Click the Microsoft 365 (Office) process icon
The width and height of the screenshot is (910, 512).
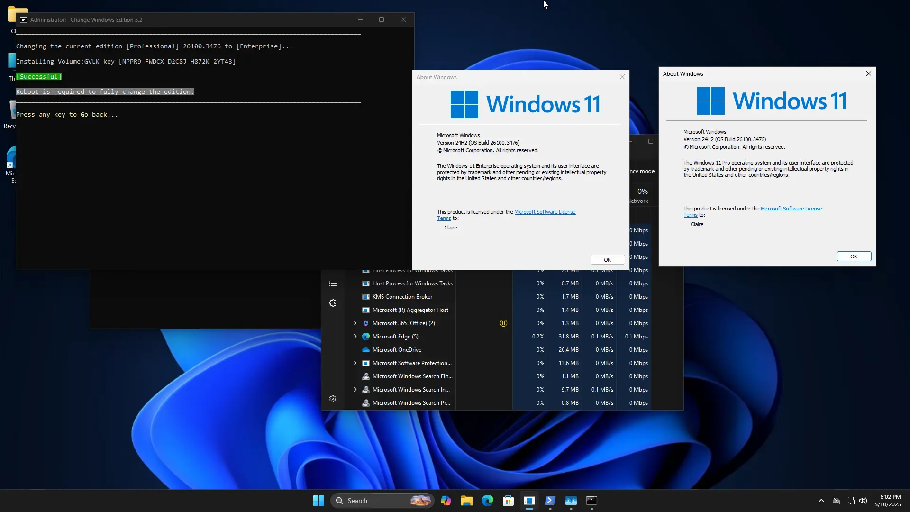coord(366,323)
